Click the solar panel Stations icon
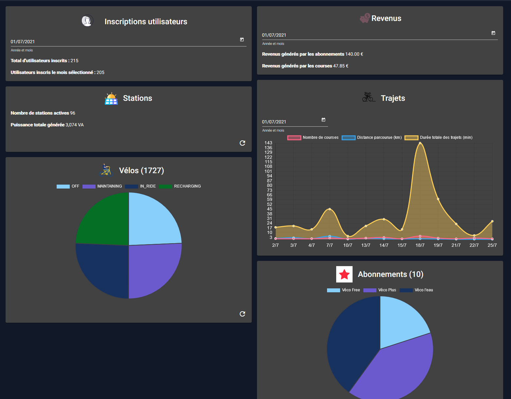511x399 pixels. pyautogui.click(x=111, y=99)
